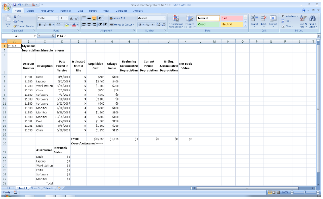Open Format as Table gallery

pos(190,21)
